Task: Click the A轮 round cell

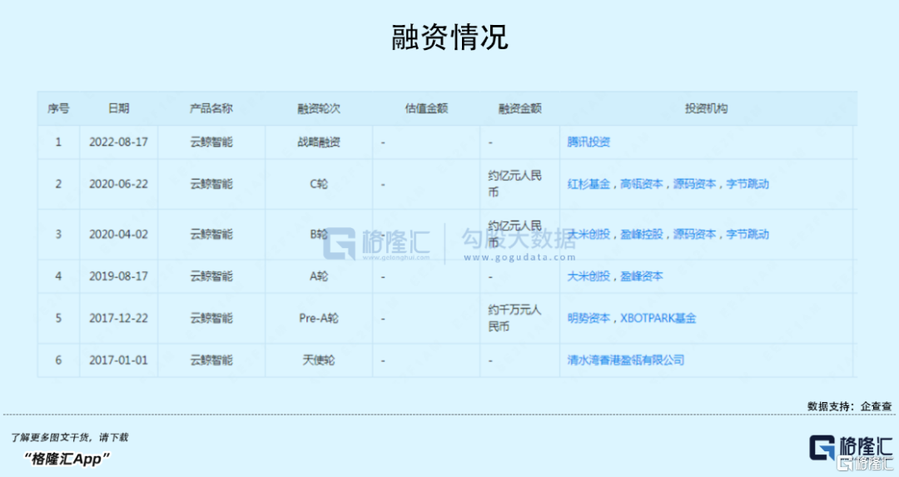Action: (319, 276)
